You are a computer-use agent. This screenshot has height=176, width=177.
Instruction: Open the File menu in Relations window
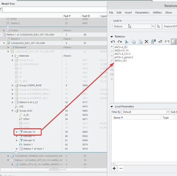111,12
